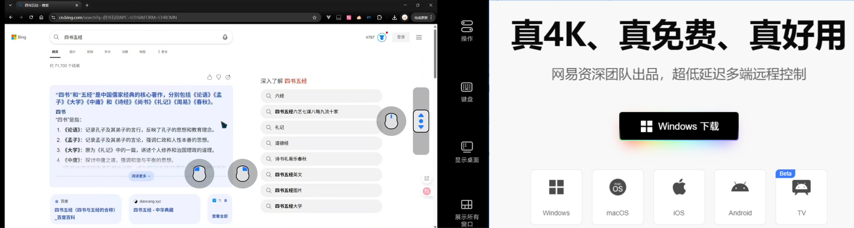Open the pink extension icon in toolbar
This screenshot has width=854, height=228.
[x=349, y=17]
